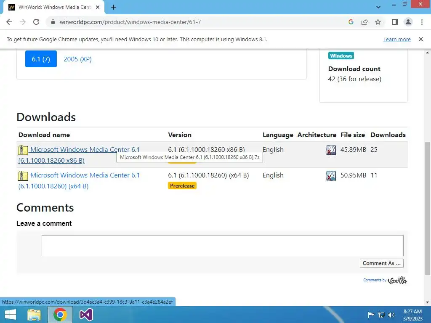Open the Windows Start button
The width and height of the screenshot is (431, 323).
(11, 315)
